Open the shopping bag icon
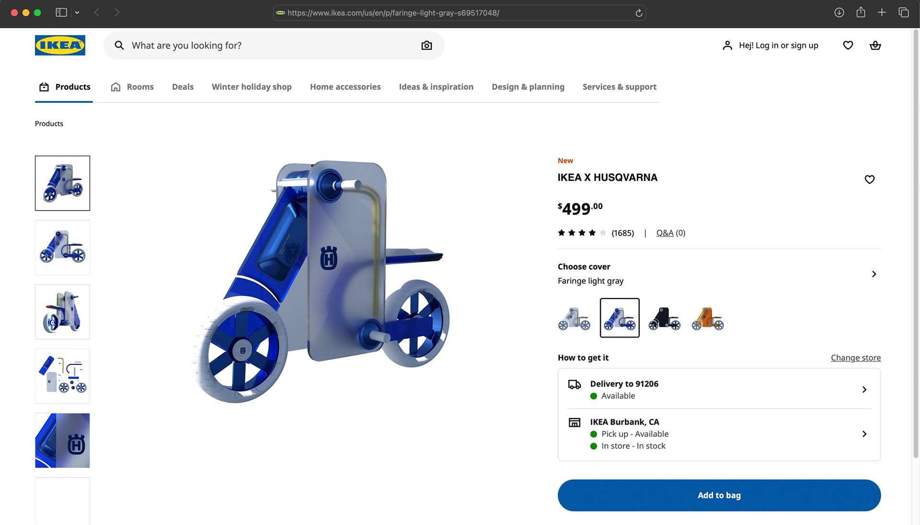 875,46
